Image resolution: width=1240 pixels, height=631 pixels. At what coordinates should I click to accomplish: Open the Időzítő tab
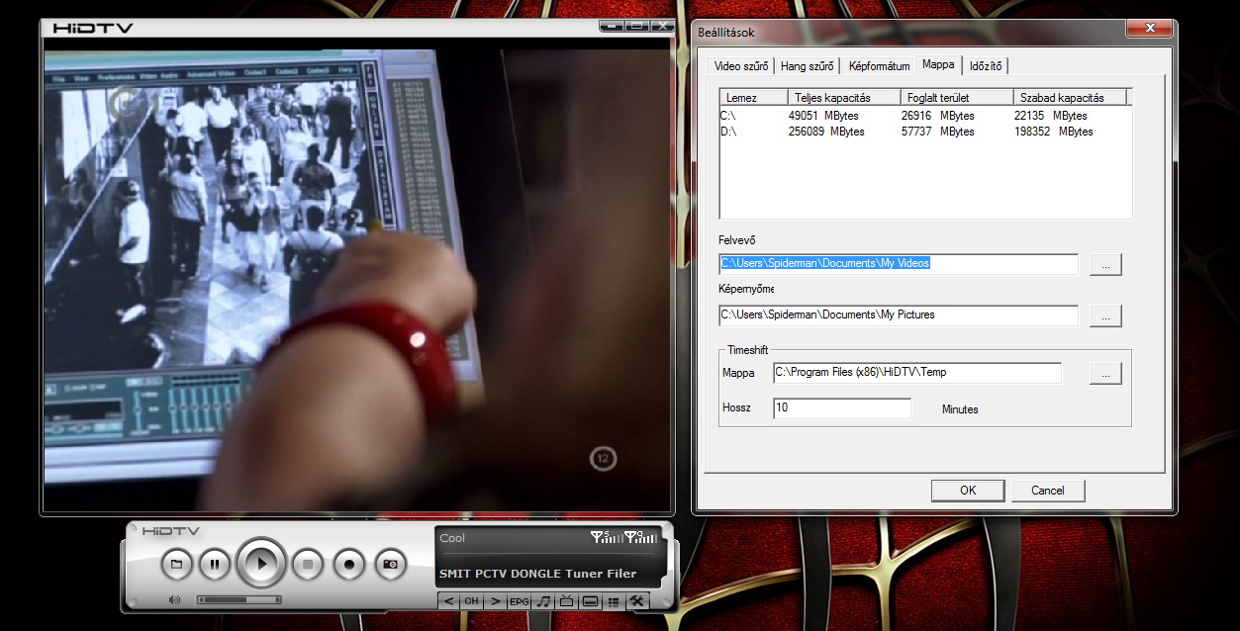point(986,66)
